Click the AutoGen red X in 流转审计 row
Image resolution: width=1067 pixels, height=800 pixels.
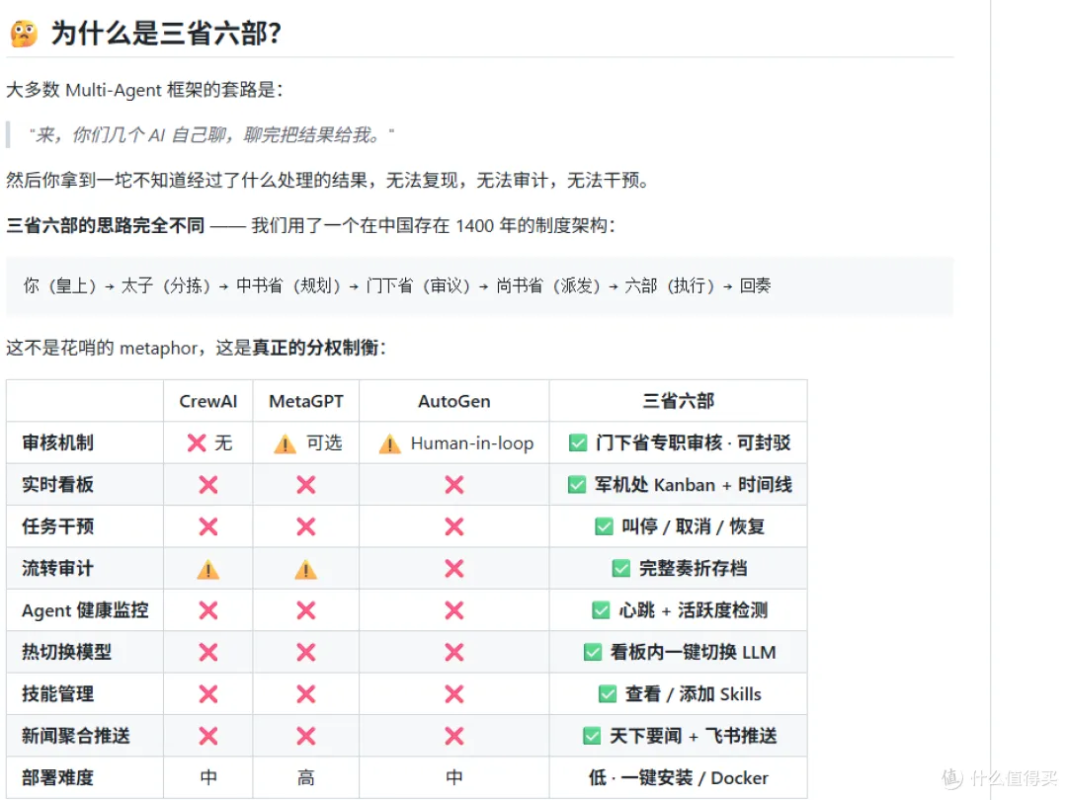click(x=453, y=569)
